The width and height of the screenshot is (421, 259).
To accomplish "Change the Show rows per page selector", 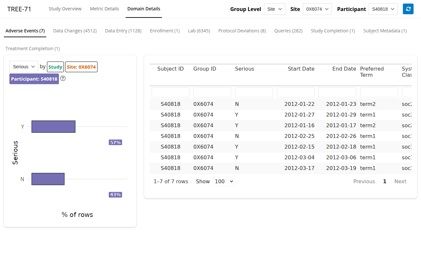I will pos(223,181).
